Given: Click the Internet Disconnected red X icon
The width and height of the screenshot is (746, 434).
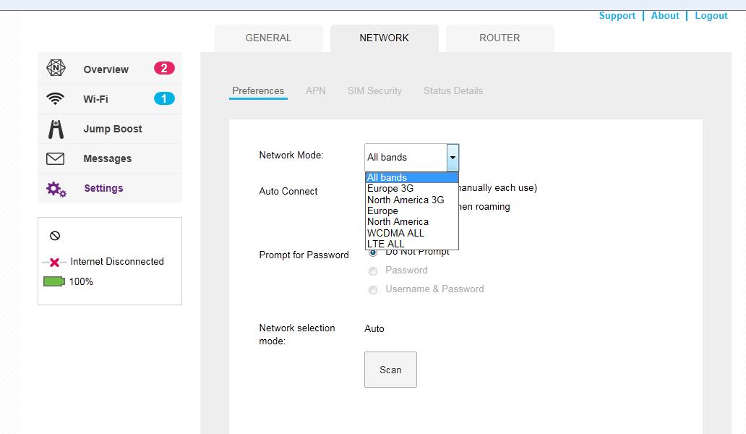Looking at the screenshot, I should pos(54,262).
